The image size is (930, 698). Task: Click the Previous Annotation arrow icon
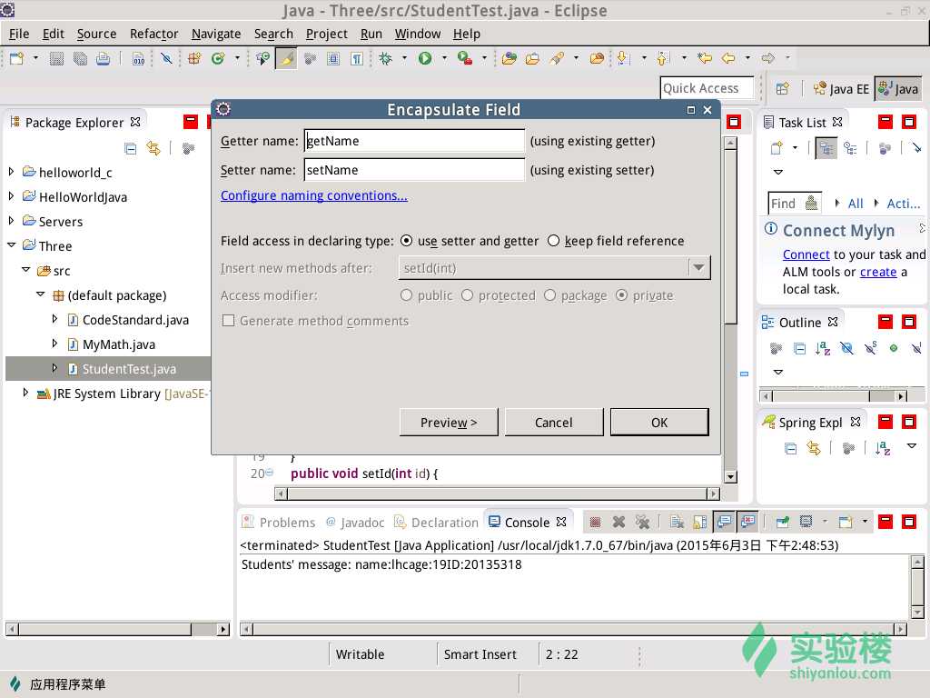coord(662,58)
